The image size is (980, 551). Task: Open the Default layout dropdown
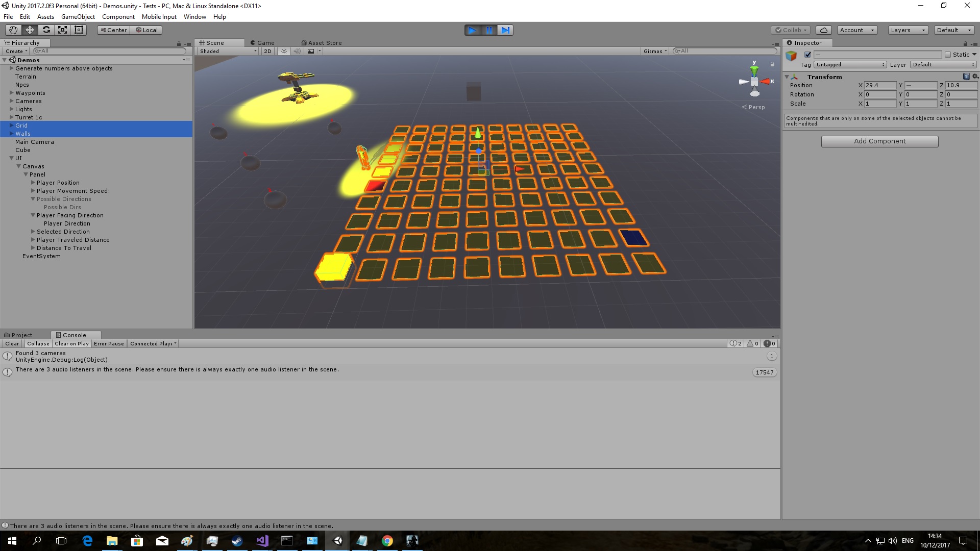954,30
